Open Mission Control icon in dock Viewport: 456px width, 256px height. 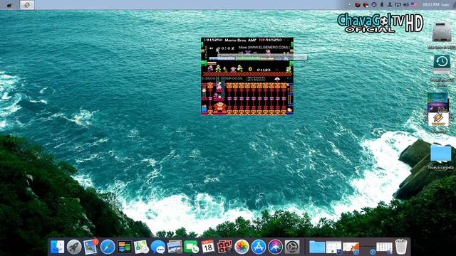pos(124,247)
